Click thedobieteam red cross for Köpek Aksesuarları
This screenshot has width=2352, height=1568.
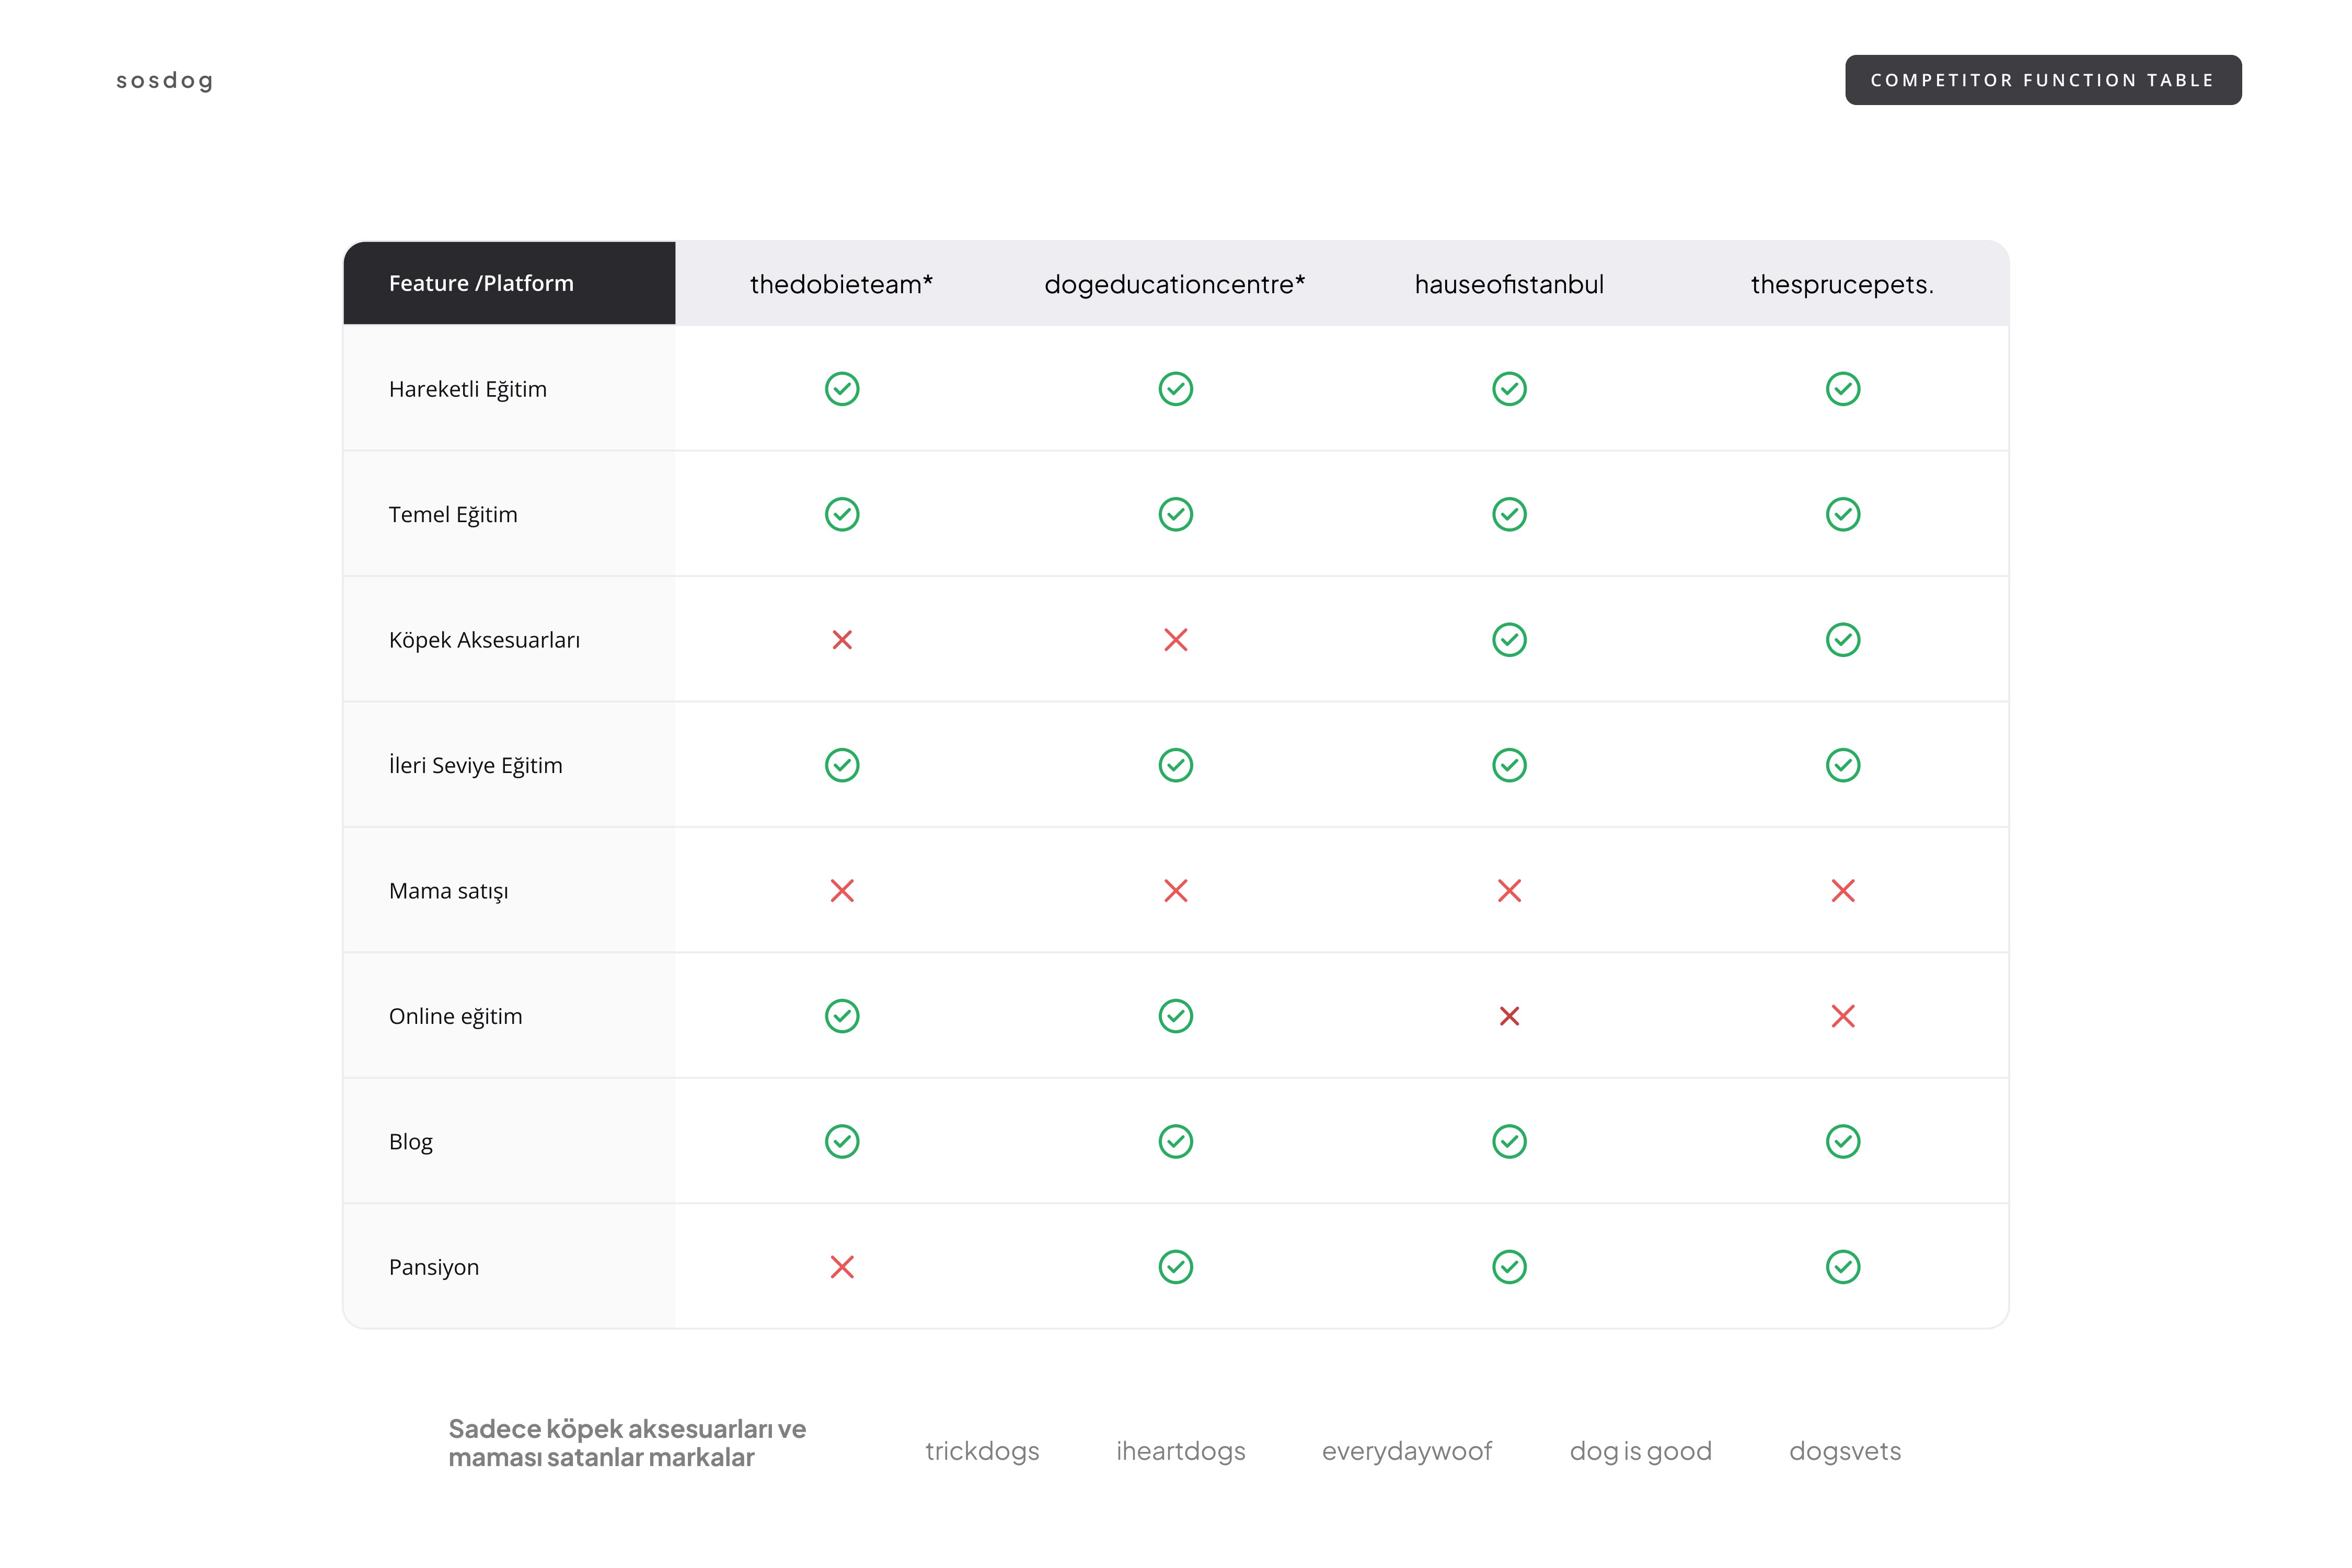tap(842, 640)
